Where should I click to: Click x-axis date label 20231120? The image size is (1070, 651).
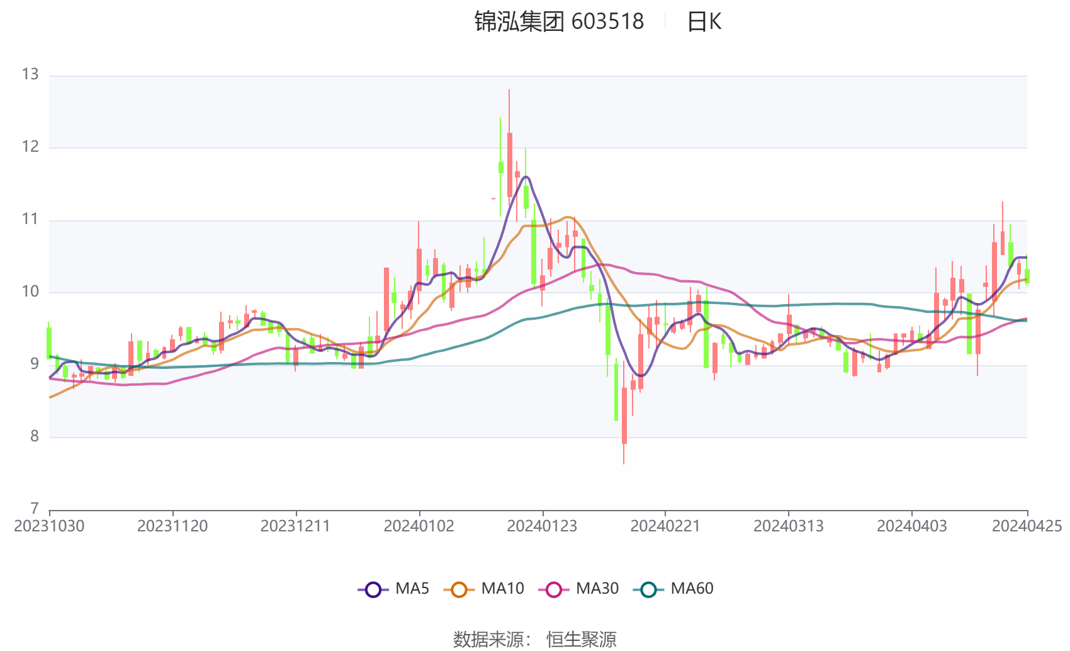[172, 526]
